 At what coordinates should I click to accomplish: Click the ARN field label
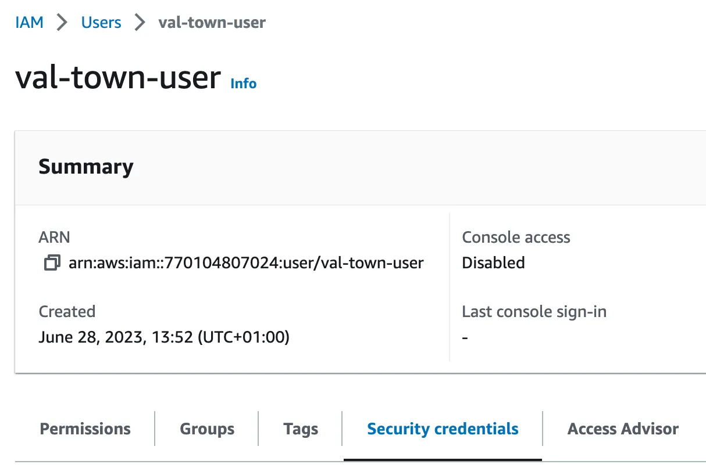point(54,237)
